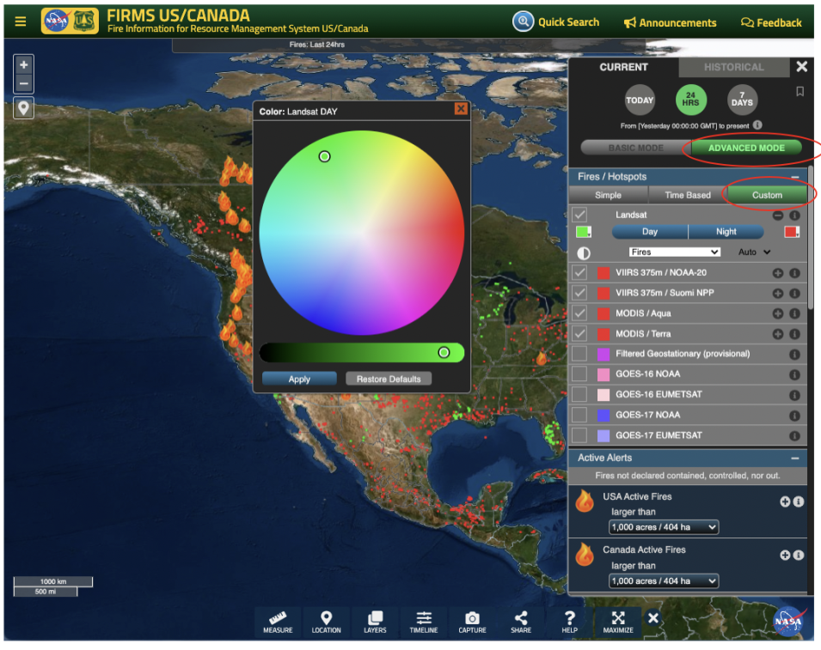Switch to BASIC MODE
This screenshot has height=650, width=821.
coord(635,148)
